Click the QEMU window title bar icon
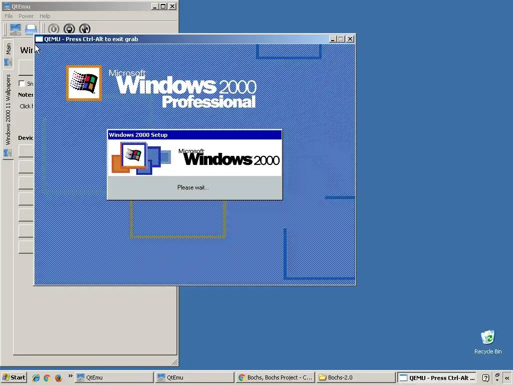This screenshot has height=385, width=513. coord(39,39)
